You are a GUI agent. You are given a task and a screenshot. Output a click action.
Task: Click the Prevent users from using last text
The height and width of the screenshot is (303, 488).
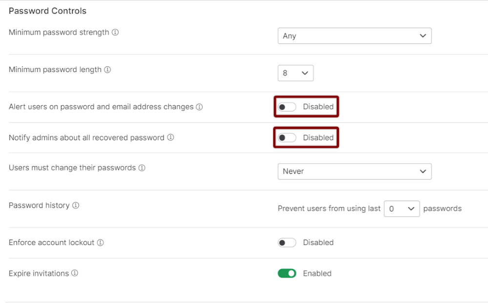[x=329, y=208]
